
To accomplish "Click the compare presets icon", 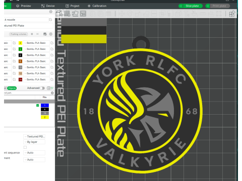I will tap(52, 88).
